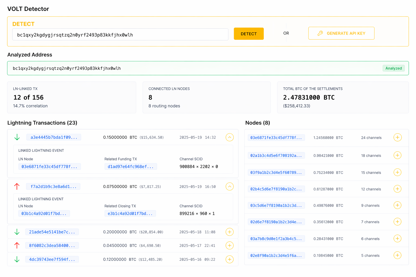Click "8 routing nodes" text
416x277 pixels.
[x=164, y=106]
